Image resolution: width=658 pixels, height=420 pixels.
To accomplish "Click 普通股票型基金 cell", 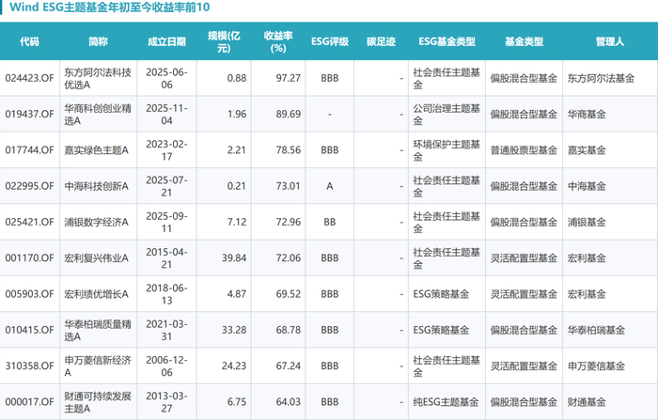I will [x=524, y=150].
